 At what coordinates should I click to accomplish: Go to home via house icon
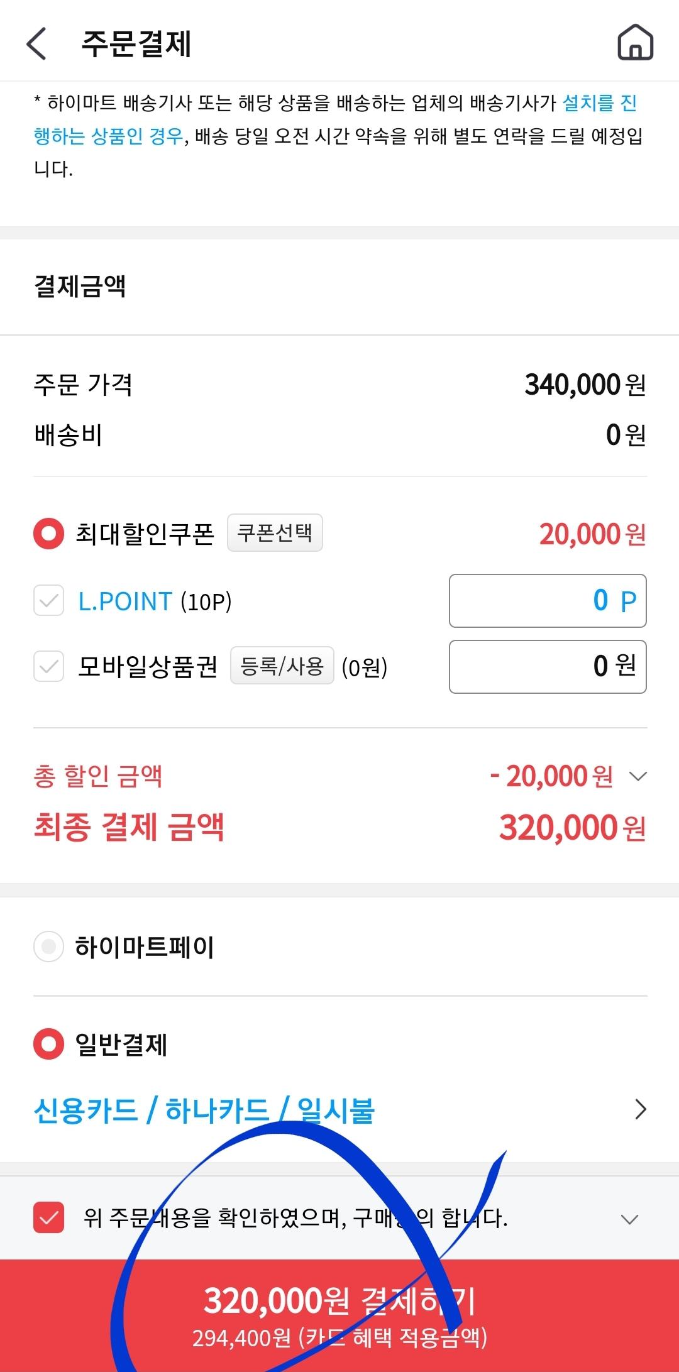[635, 43]
